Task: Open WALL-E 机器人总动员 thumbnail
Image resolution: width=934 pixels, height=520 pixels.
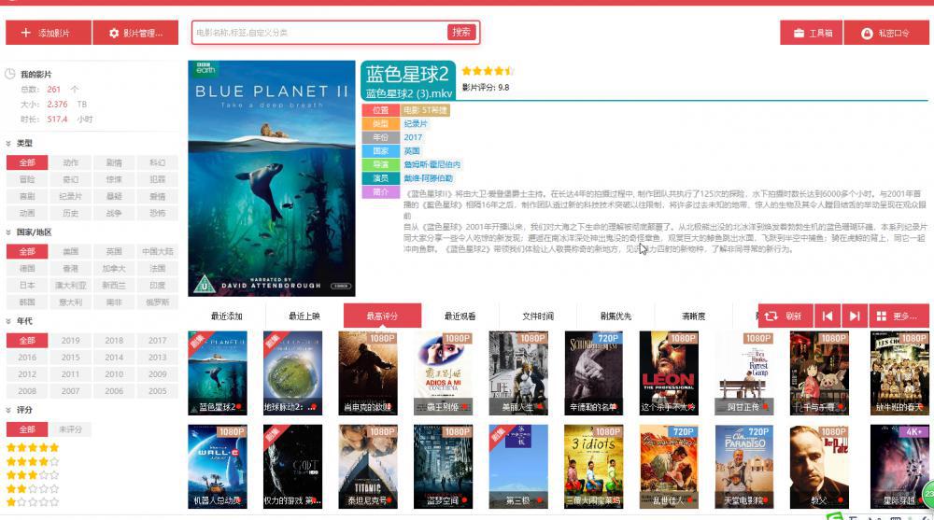Action: pyautogui.click(x=218, y=467)
